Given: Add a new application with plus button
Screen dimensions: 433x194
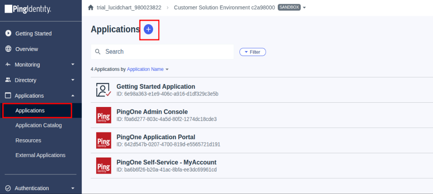Looking at the screenshot, I should click(148, 29).
